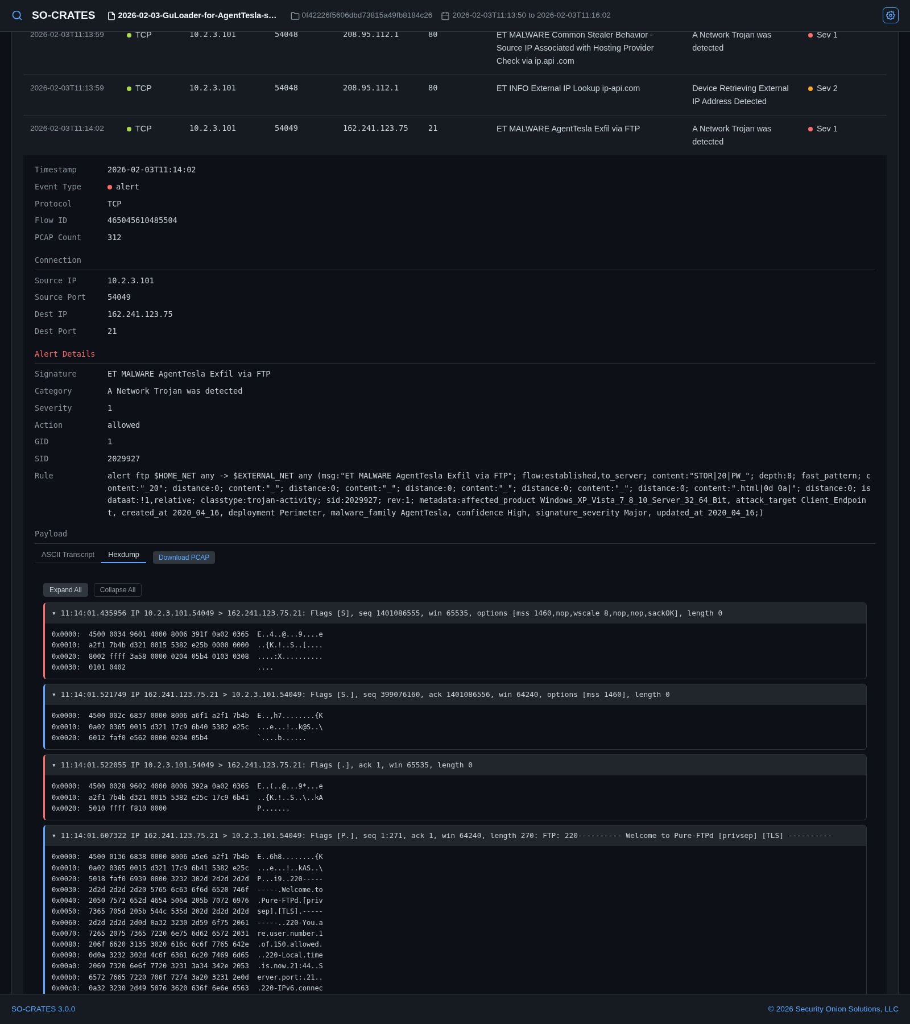This screenshot has height=1024, width=910.
Task: Select the Hexdump tab
Action: [123, 555]
